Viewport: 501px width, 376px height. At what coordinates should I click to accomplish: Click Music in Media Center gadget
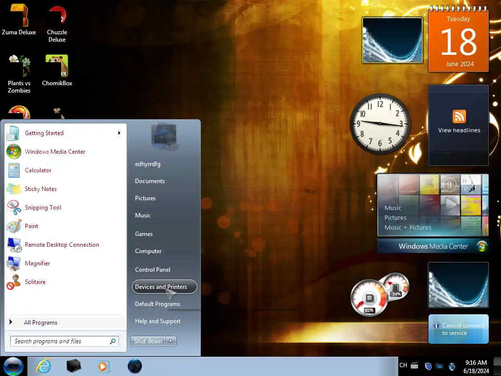click(x=393, y=208)
